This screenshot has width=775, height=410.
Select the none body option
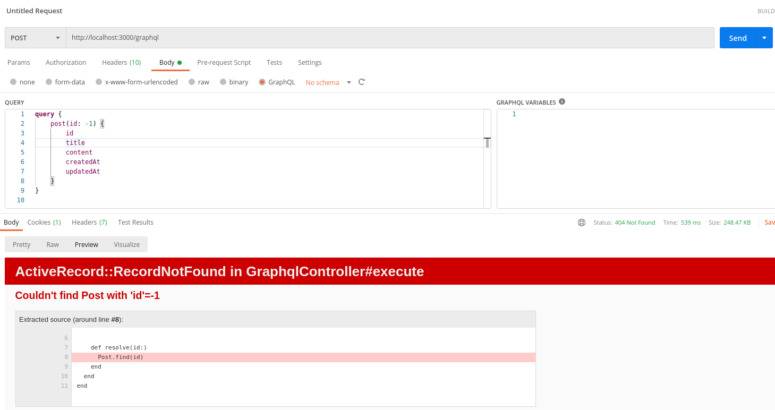(13, 82)
